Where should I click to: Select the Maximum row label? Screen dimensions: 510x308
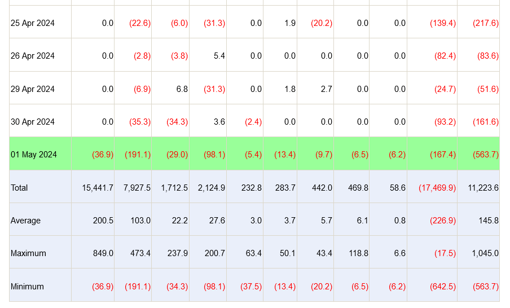[x=28, y=253]
